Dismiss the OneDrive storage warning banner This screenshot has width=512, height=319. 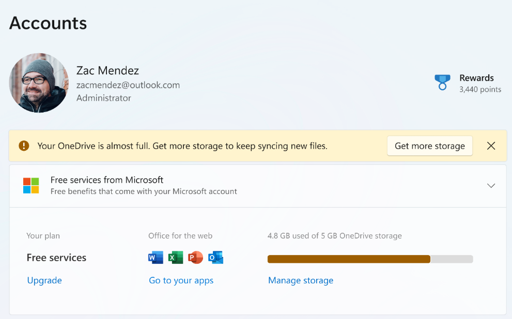tap(491, 146)
